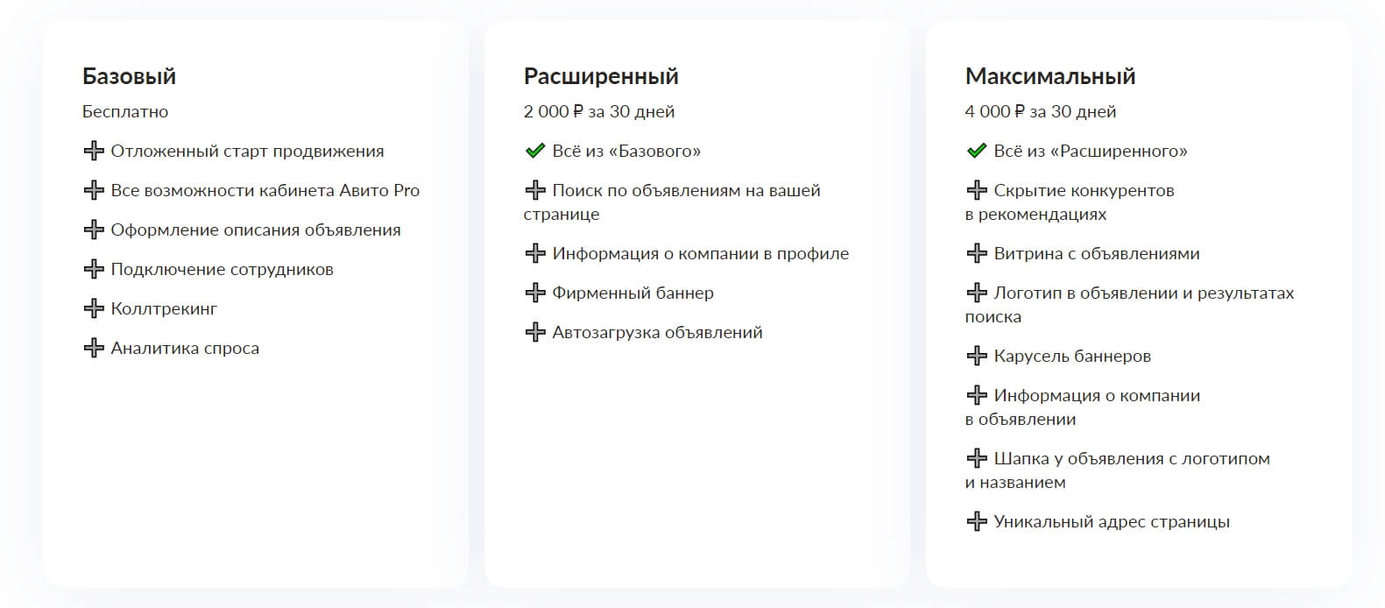Click Все возможности кабинета Авито Pro text
The width and height of the screenshot is (1385, 608).
[265, 190]
